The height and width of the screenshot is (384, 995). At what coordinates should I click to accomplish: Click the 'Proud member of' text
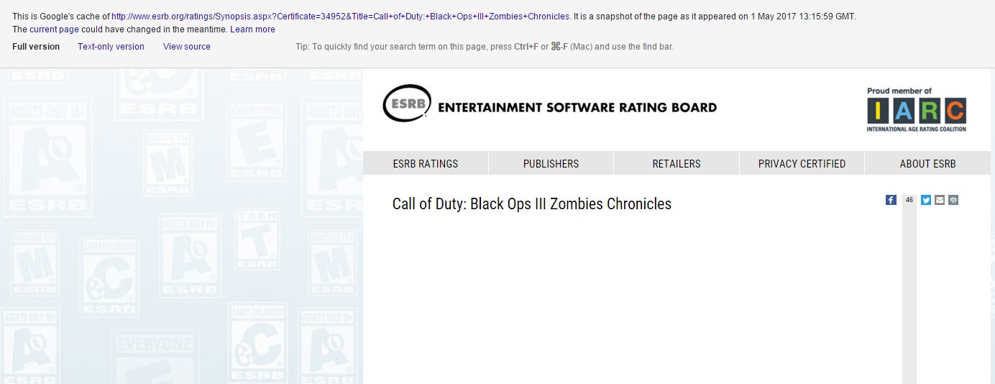coord(899,91)
